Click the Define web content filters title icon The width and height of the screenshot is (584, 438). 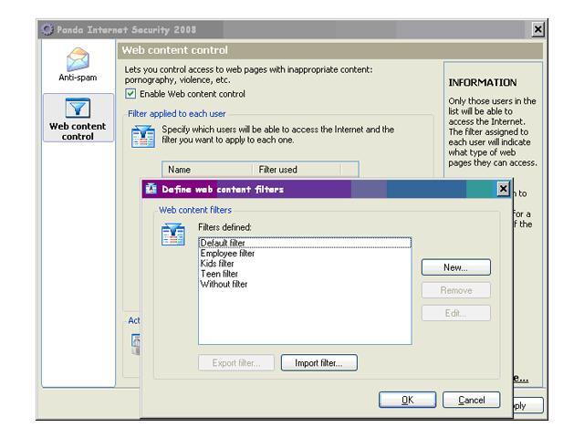[151, 189]
